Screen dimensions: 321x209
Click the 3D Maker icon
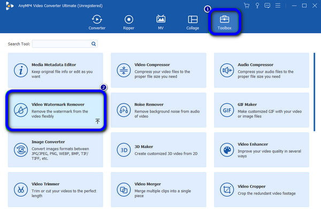[x=124, y=150]
